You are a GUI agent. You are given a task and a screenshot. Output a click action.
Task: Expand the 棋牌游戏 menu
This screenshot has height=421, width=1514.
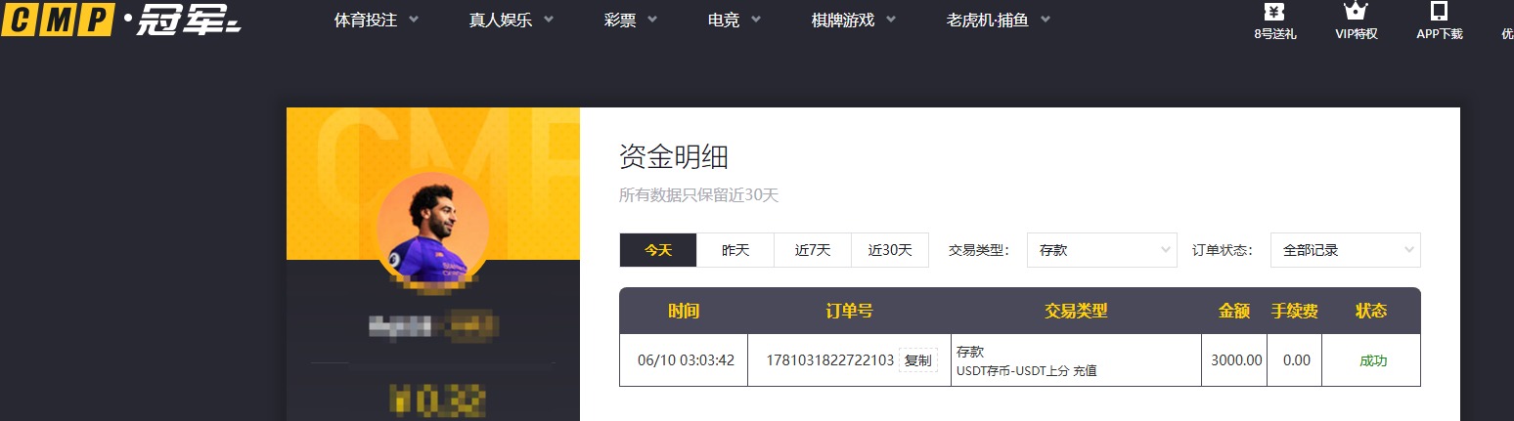(854, 20)
